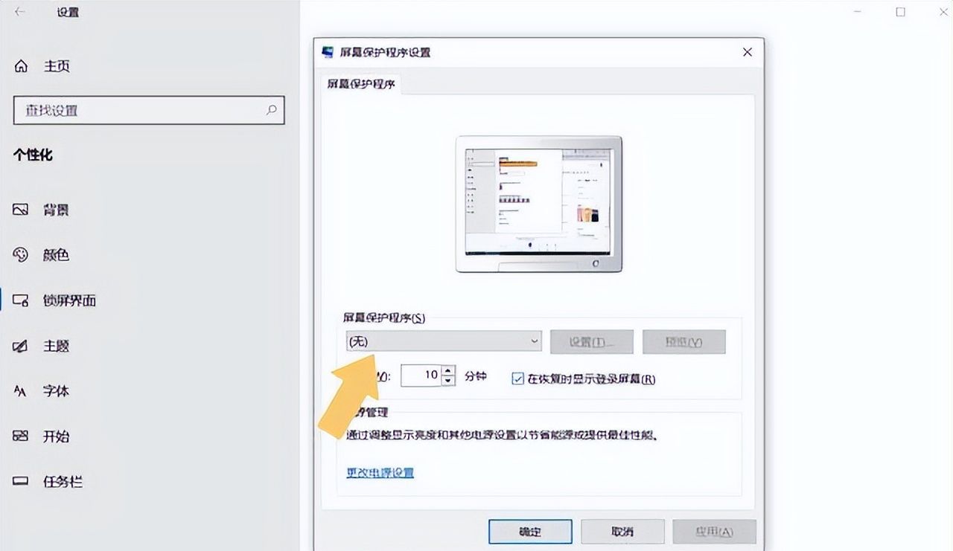Decrease wait minutes with down arrow
The height and width of the screenshot is (551, 953).
[447, 381]
